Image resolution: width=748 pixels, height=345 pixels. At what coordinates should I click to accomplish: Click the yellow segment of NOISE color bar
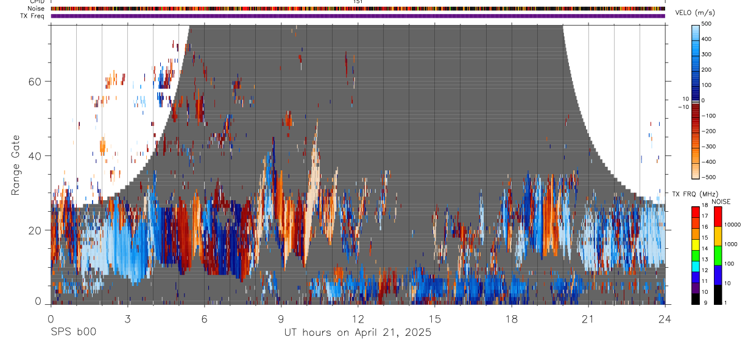pyautogui.click(x=718, y=236)
